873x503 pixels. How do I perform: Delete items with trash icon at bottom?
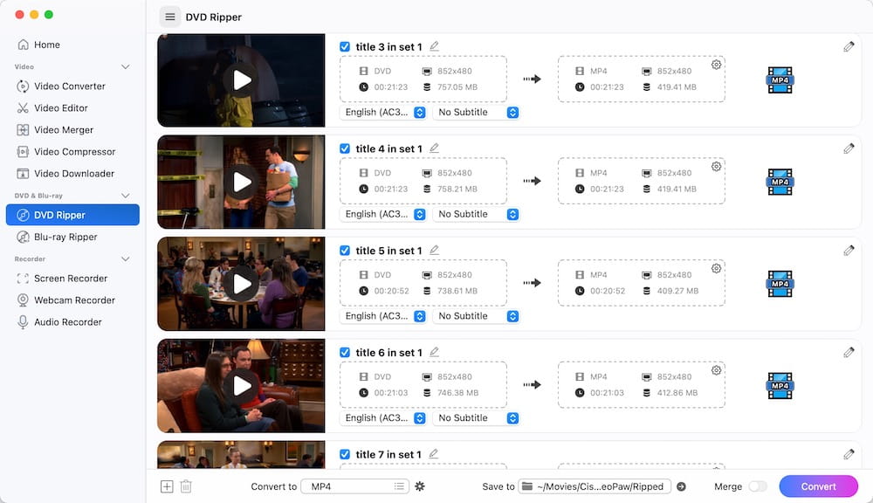pyautogui.click(x=186, y=486)
